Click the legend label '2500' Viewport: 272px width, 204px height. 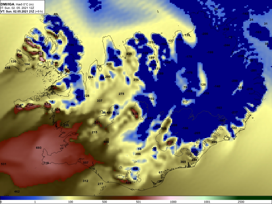pyautogui.click(x=241, y=202)
